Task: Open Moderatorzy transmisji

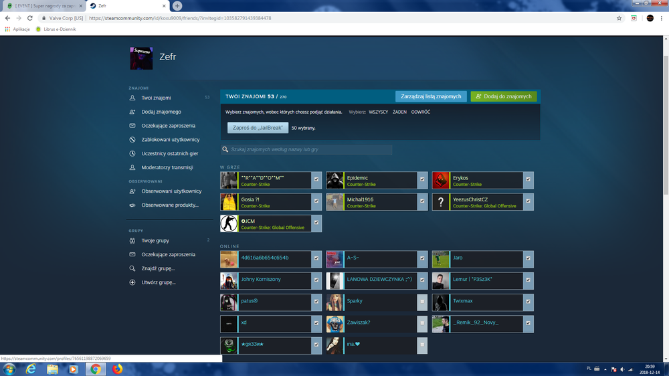Action: pos(167,168)
